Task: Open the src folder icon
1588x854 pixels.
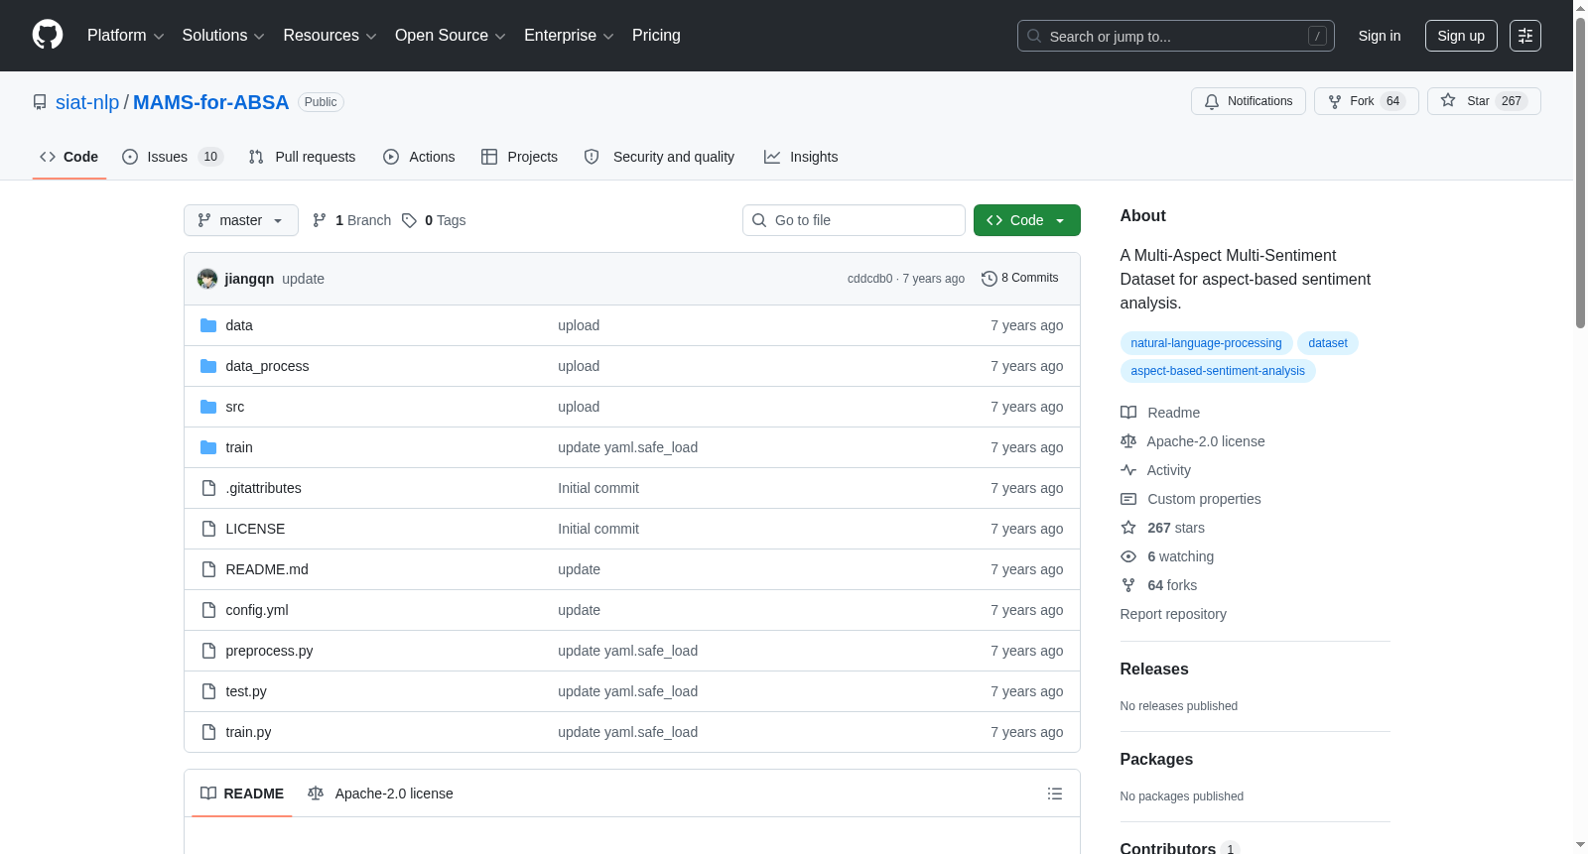Action: (208, 407)
